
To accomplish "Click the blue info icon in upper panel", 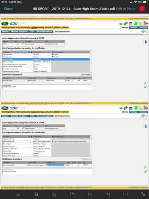I will click(146, 42).
